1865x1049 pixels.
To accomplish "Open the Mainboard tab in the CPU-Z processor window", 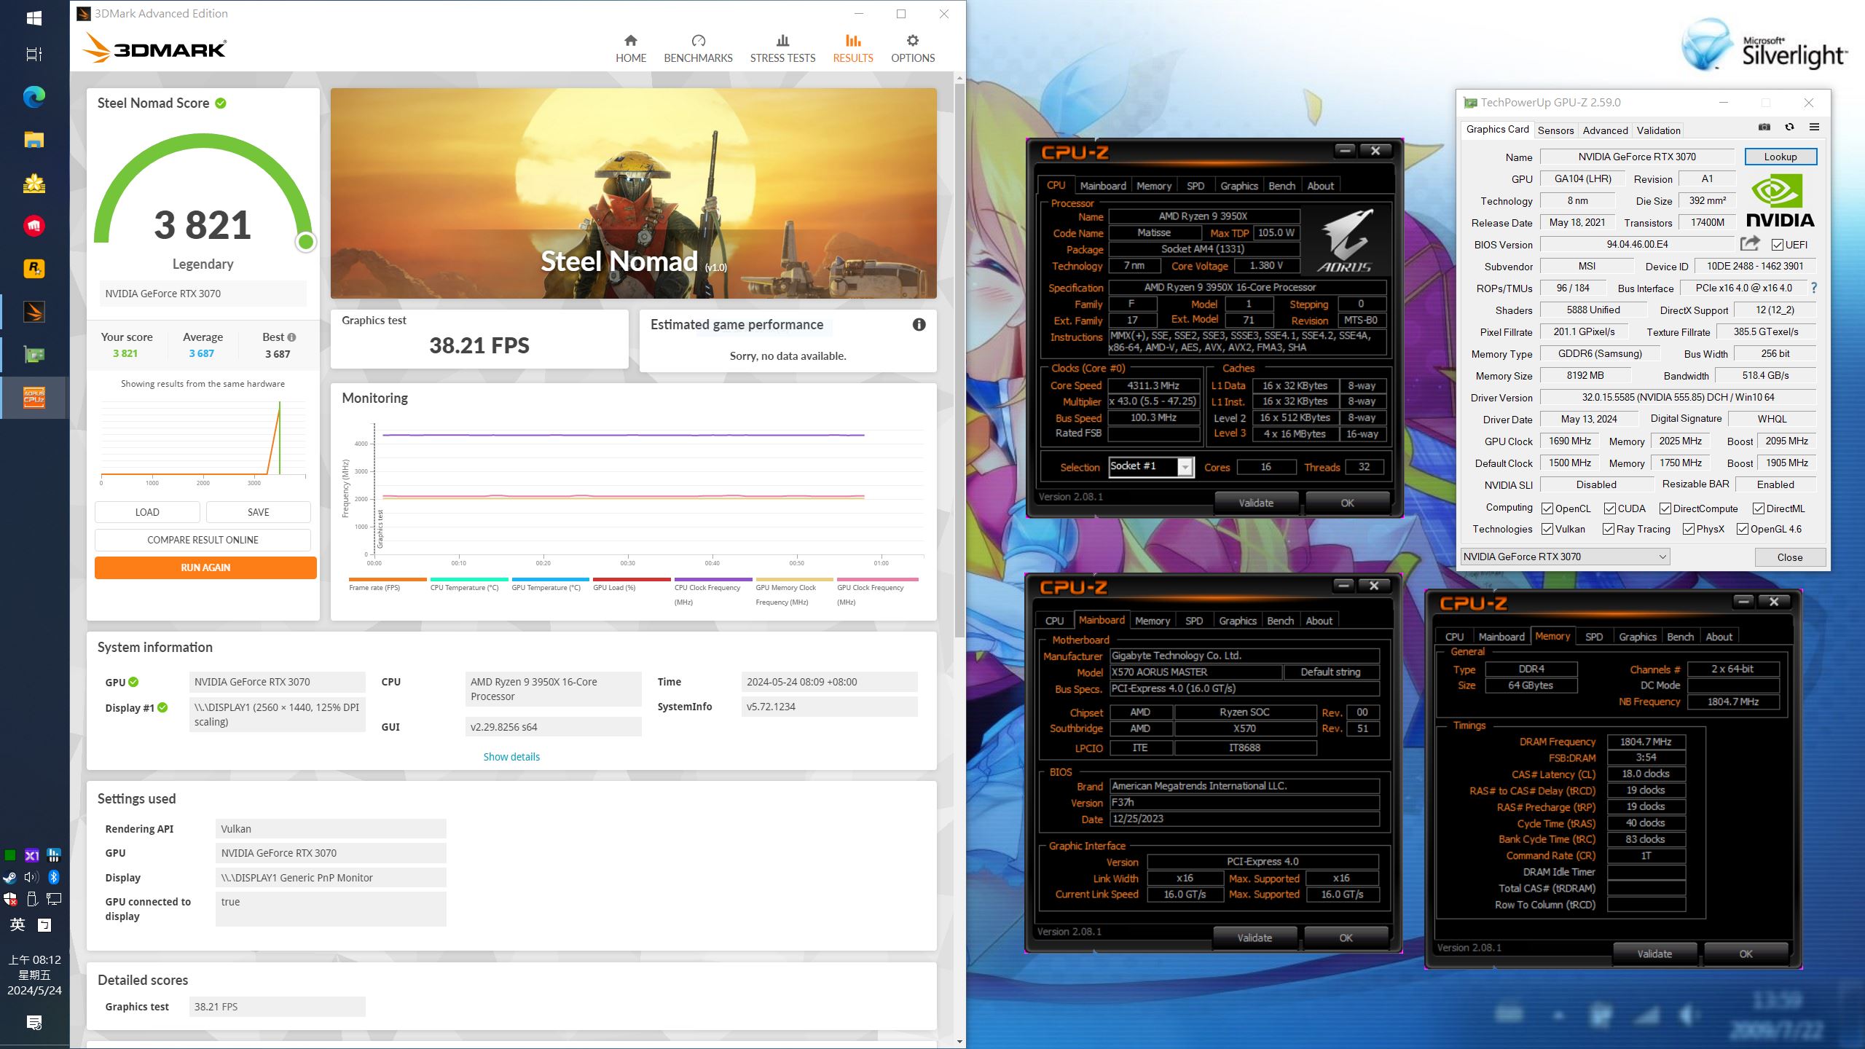I will click(x=1102, y=186).
